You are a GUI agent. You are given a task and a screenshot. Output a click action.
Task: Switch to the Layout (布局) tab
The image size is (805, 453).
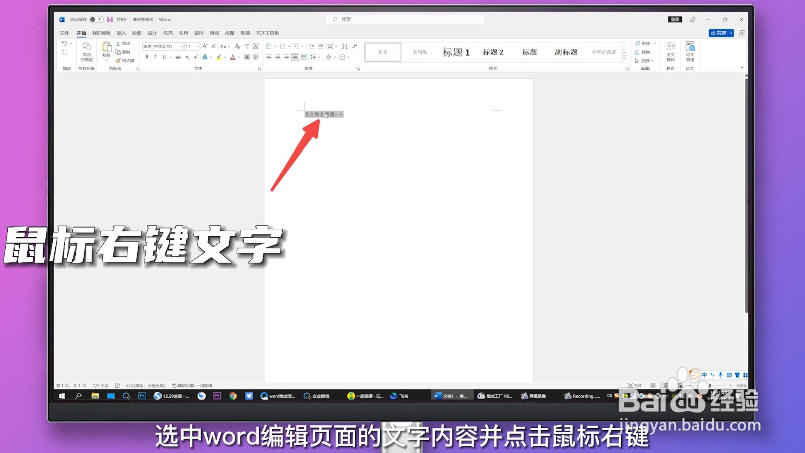click(168, 33)
